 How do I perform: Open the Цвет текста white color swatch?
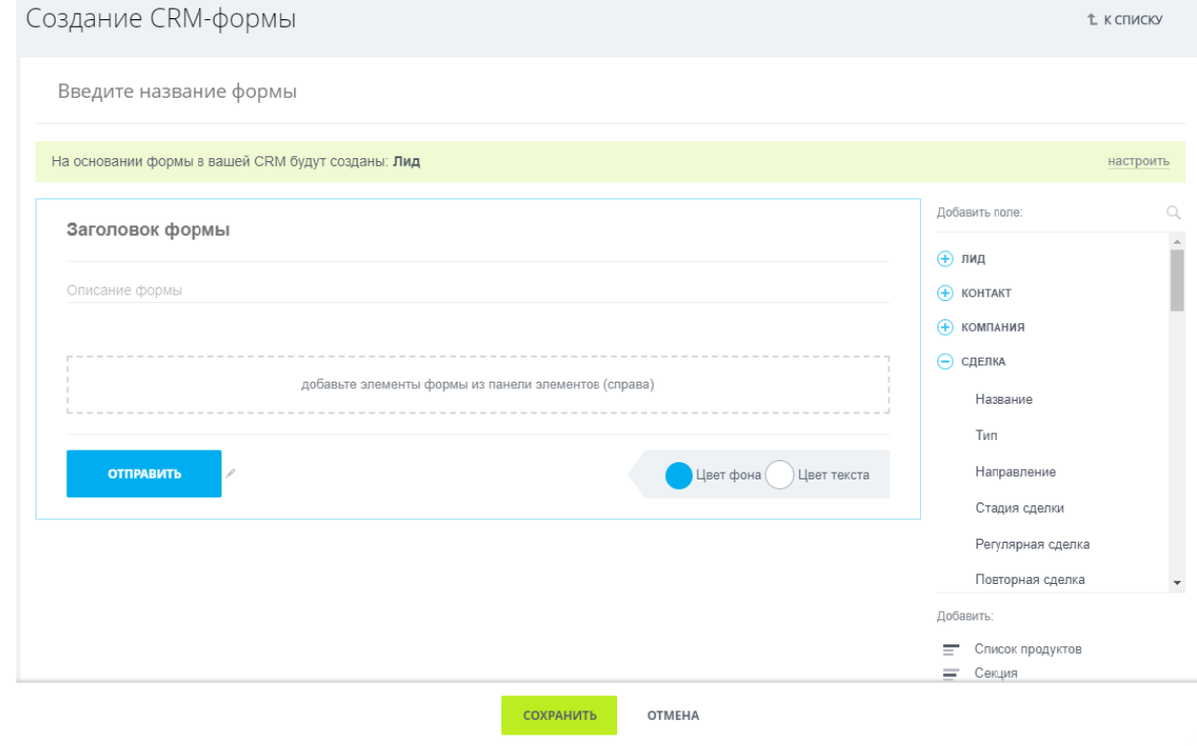(779, 475)
